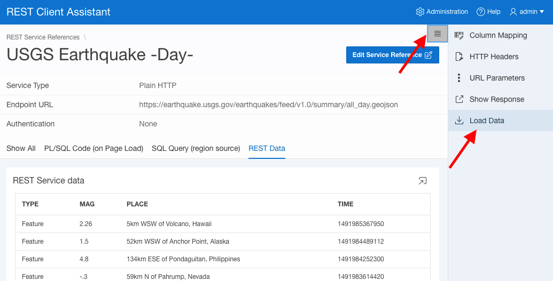Open Column Mapping from side menu
The width and height of the screenshot is (553, 281).
tap(501, 35)
